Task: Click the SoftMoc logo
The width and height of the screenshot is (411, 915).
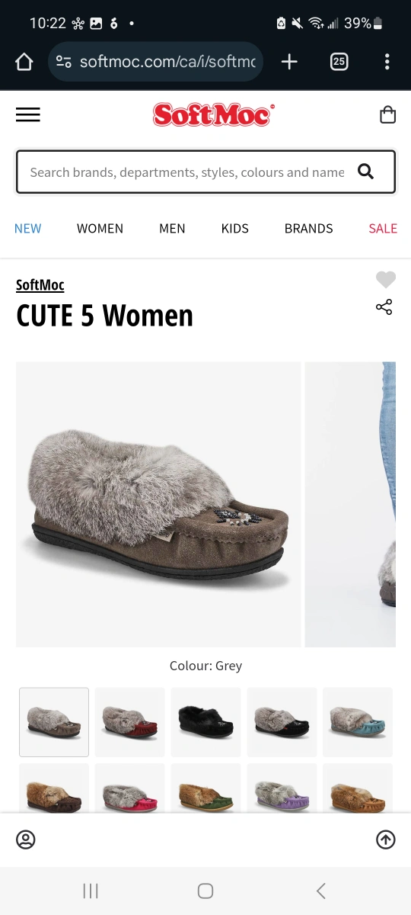Action: click(213, 114)
